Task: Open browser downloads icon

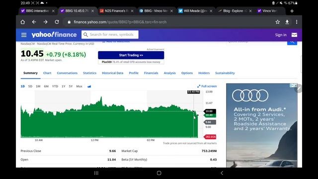Action: coord(287,22)
